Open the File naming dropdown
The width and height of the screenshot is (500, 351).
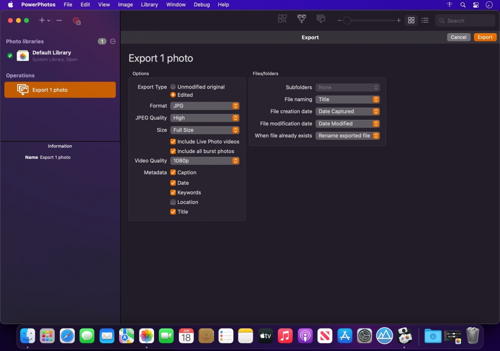click(348, 100)
